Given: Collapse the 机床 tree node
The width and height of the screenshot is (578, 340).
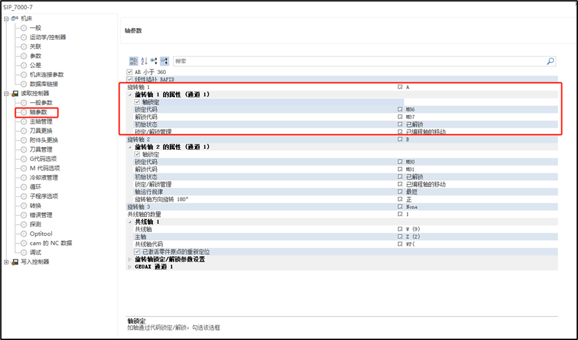Looking at the screenshot, I should [6, 19].
